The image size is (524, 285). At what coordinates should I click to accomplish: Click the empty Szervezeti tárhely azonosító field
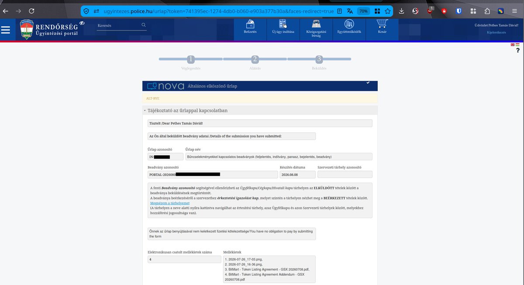tap(345, 175)
